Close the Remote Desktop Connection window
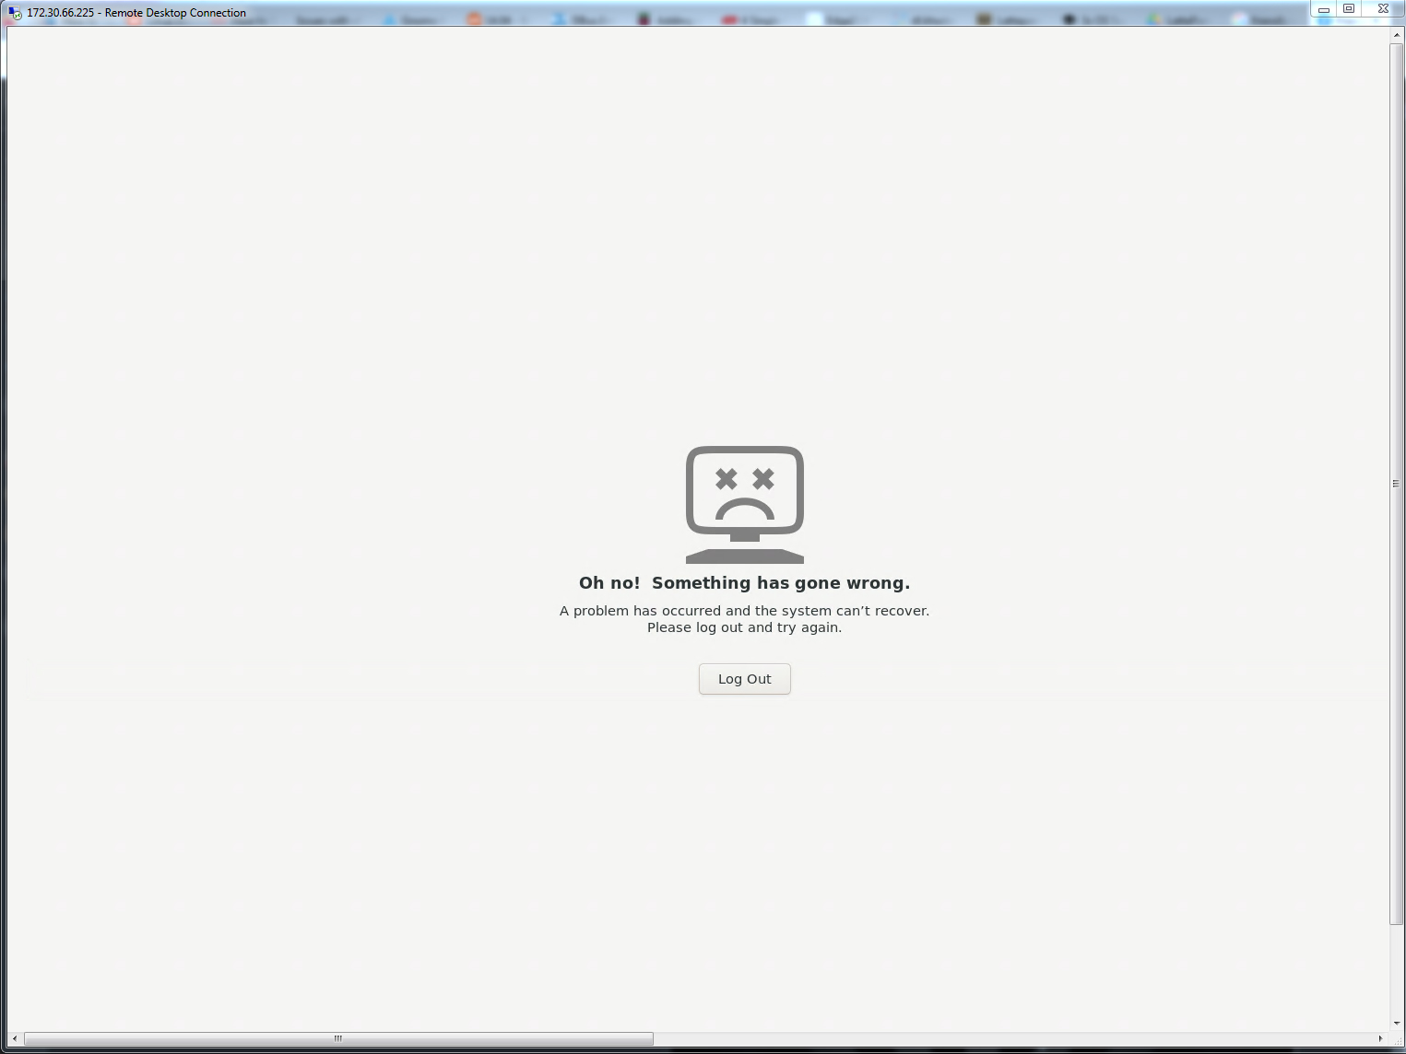The height and width of the screenshot is (1054, 1406). (x=1383, y=9)
